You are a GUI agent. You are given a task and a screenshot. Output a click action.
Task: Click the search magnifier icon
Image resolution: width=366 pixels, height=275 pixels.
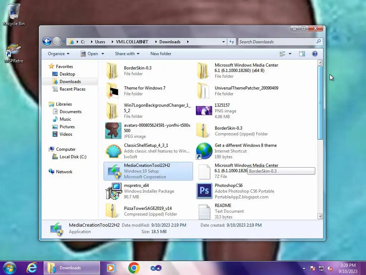click(318, 42)
